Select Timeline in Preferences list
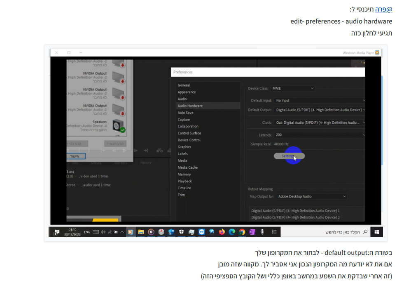The image size is (397, 285). point(184,188)
